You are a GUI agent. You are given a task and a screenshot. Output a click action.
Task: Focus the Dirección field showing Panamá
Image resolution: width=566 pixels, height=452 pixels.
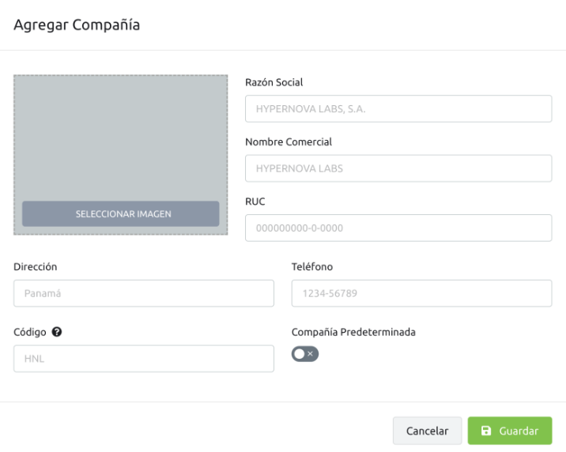pos(144,293)
